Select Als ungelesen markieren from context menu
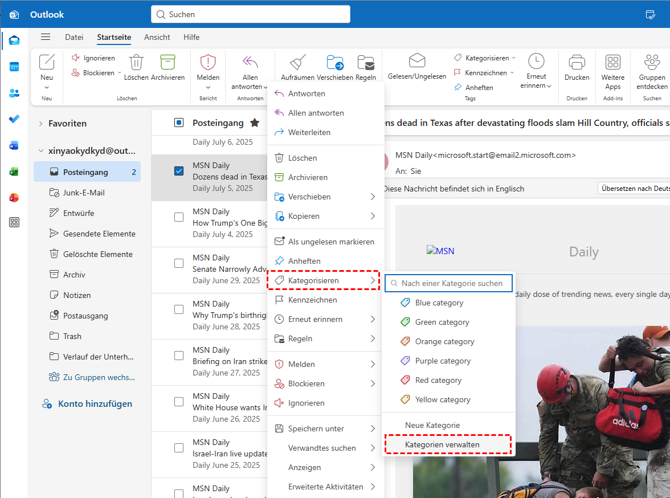 pos(330,242)
